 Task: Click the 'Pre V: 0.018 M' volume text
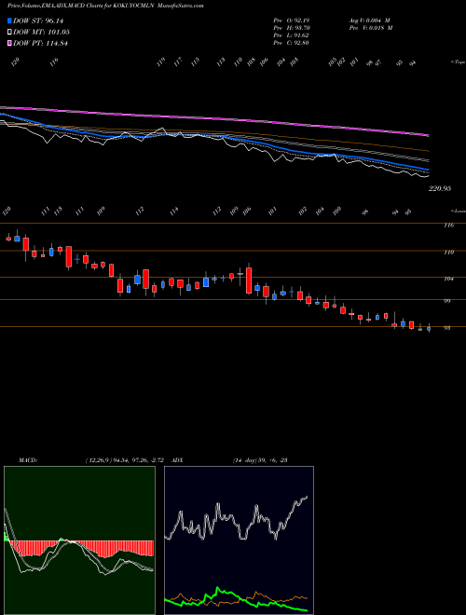(371, 27)
